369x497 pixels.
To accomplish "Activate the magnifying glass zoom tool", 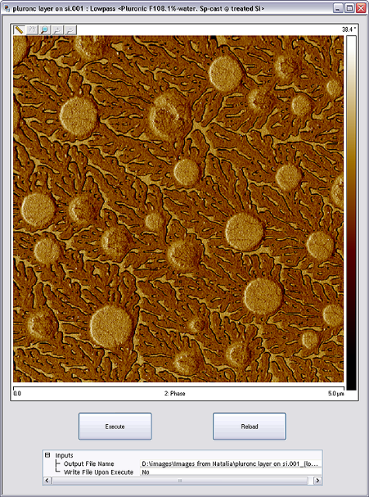I will [45, 30].
